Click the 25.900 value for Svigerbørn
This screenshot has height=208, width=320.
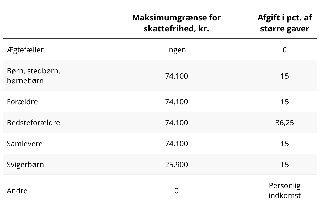pyautogui.click(x=176, y=165)
